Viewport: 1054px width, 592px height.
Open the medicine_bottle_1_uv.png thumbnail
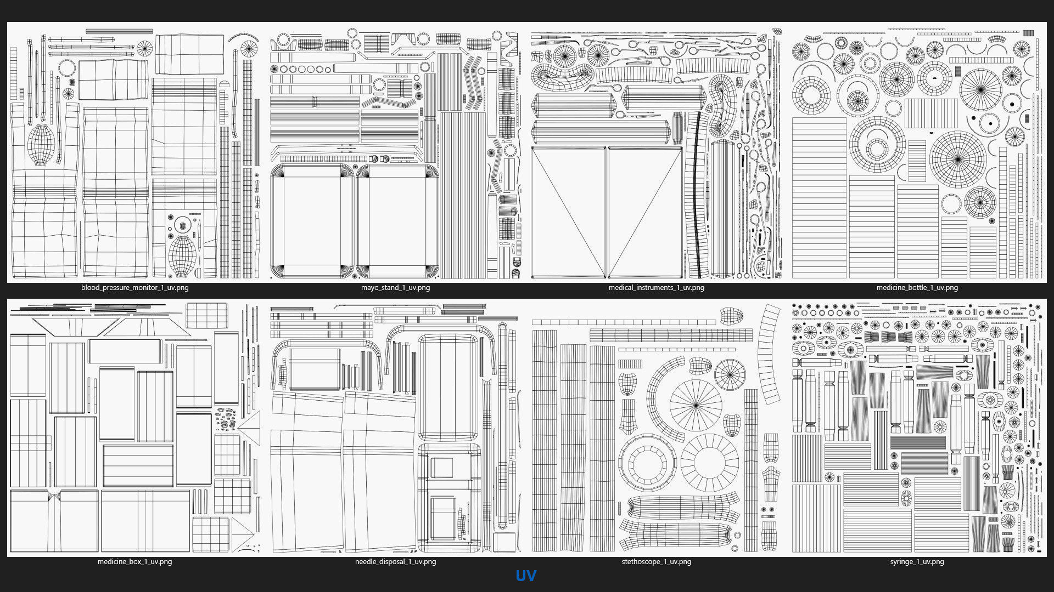click(917, 152)
